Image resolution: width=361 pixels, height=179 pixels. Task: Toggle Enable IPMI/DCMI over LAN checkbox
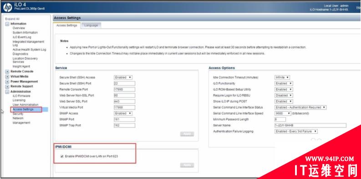(62, 156)
